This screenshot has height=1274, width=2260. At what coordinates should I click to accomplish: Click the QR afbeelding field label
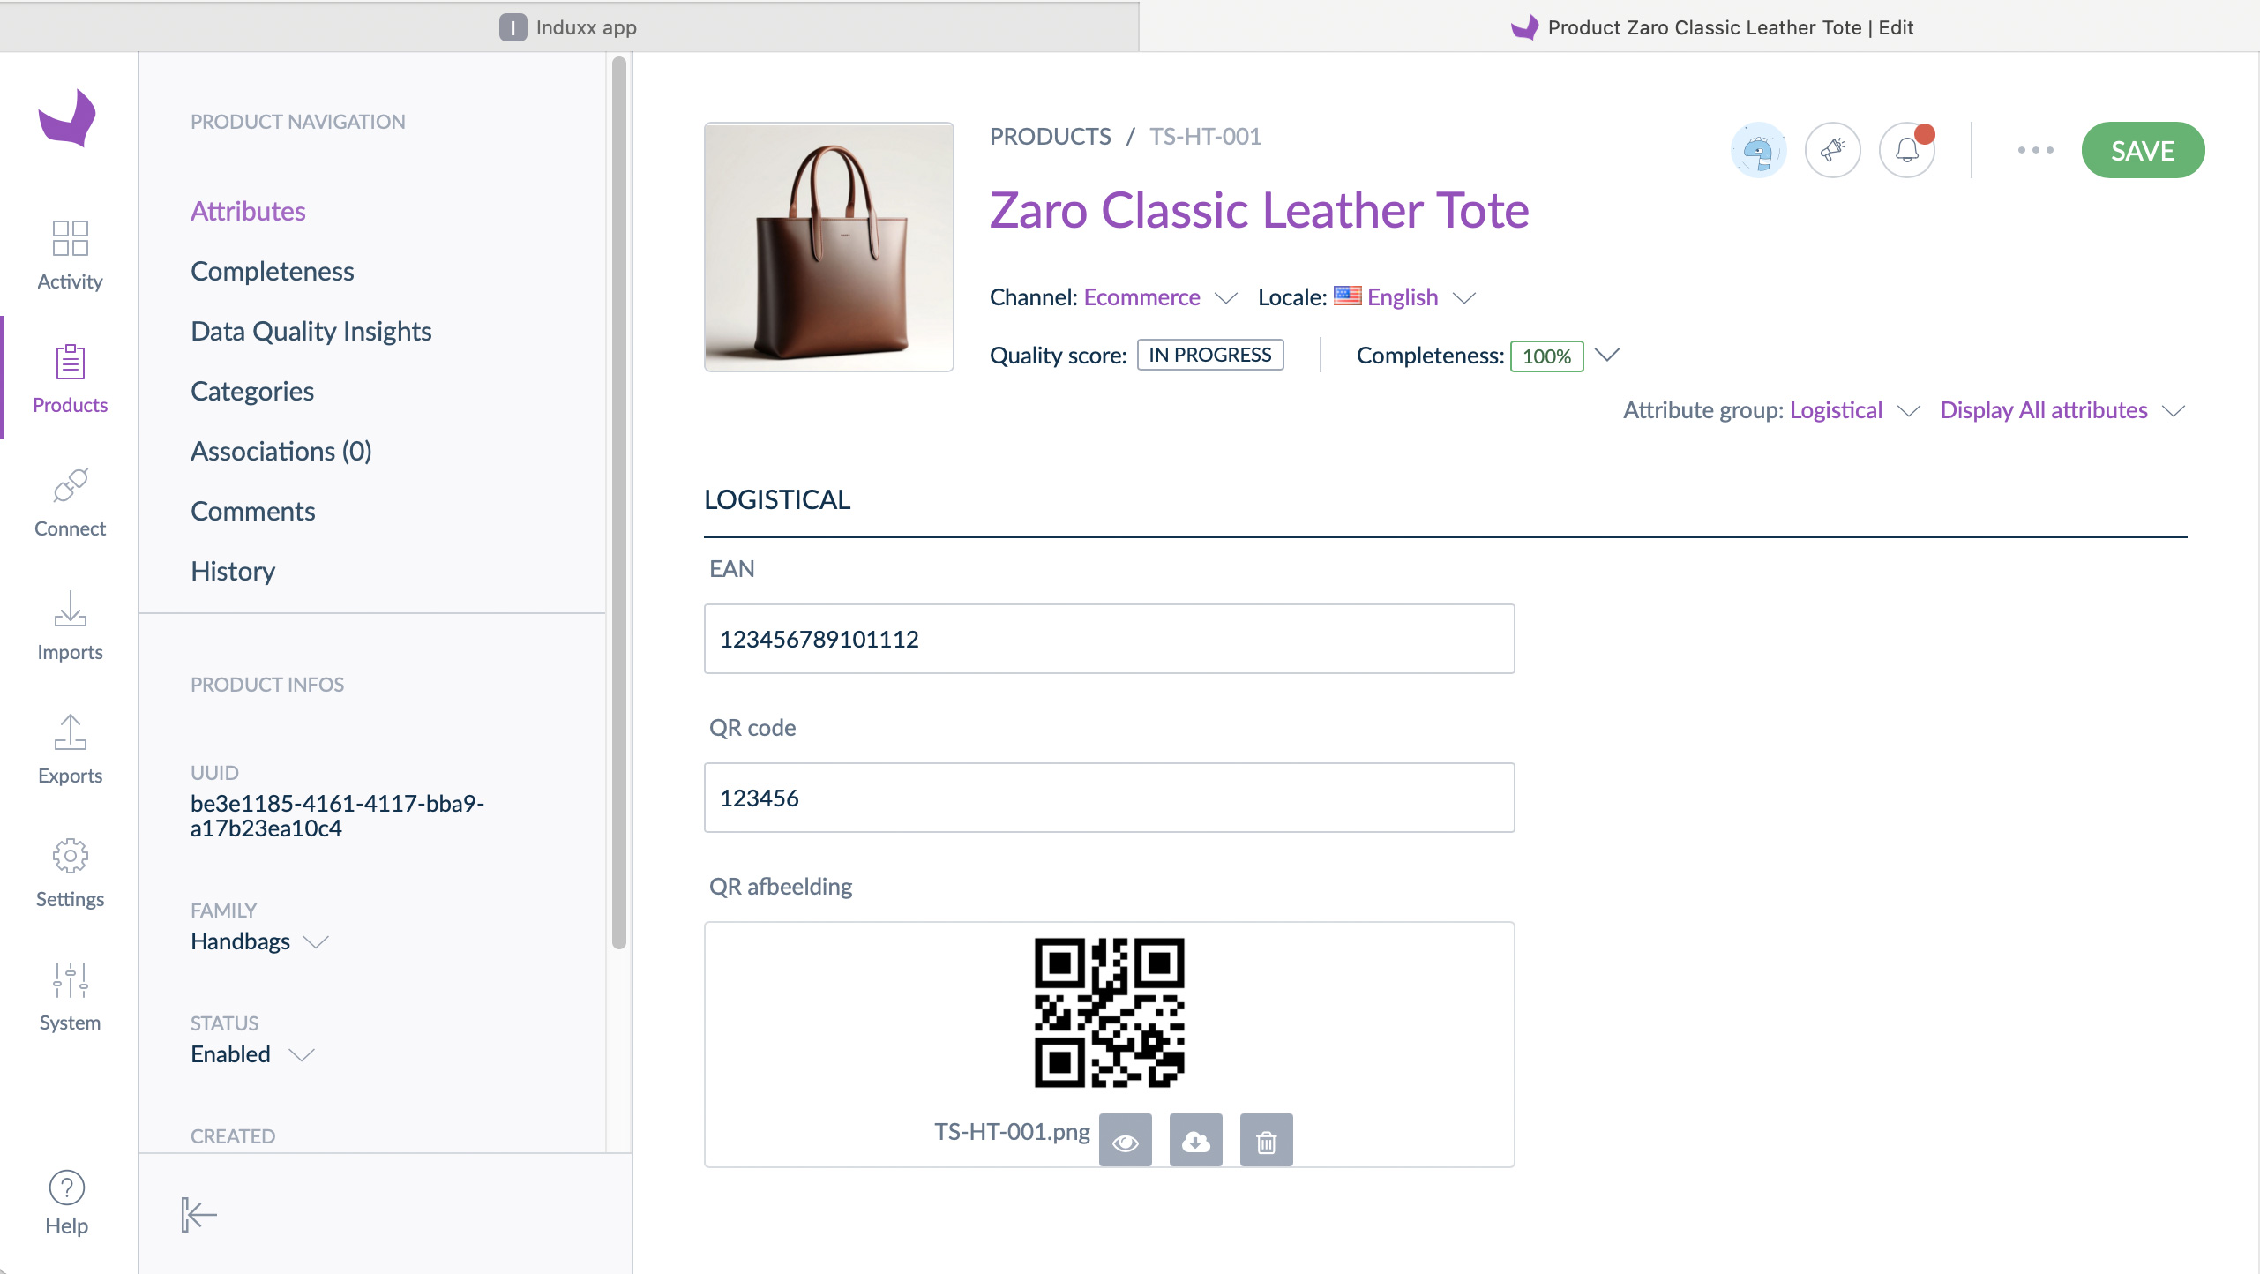[781, 886]
